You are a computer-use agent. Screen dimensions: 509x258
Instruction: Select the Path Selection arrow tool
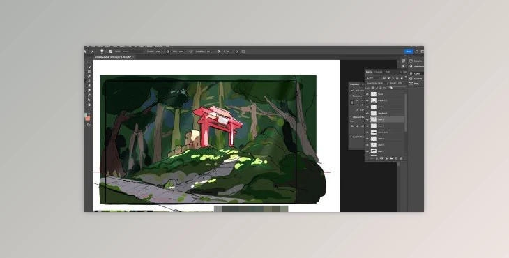coord(89,100)
